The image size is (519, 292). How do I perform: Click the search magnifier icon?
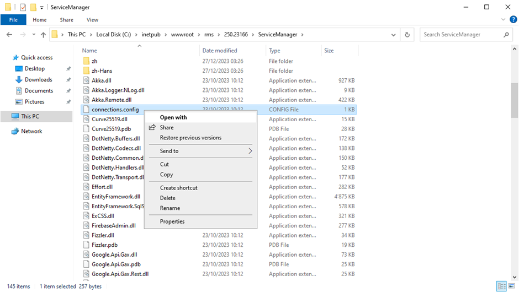[x=506, y=34]
